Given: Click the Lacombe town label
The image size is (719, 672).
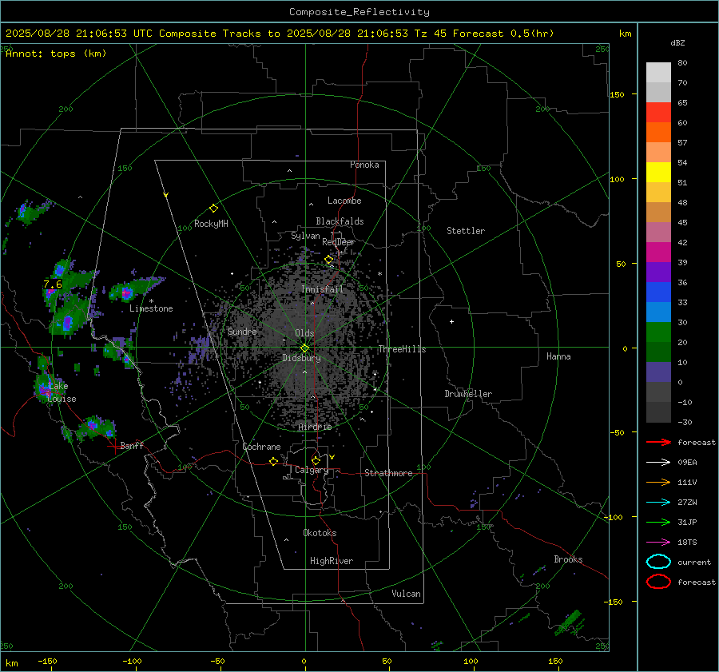Looking at the screenshot, I should pyautogui.click(x=344, y=201).
